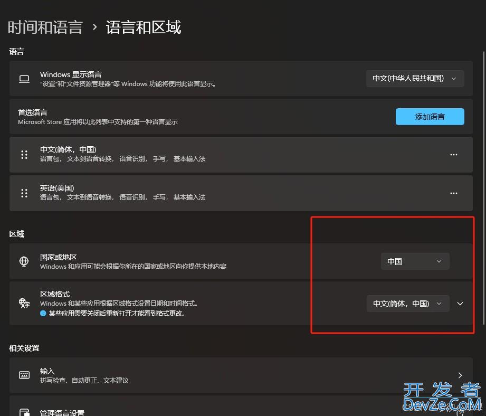Click the info icon before 某些应用需要关闭后重新打开
The width and height of the screenshot is (486, 416).
(x=43, y=314)
